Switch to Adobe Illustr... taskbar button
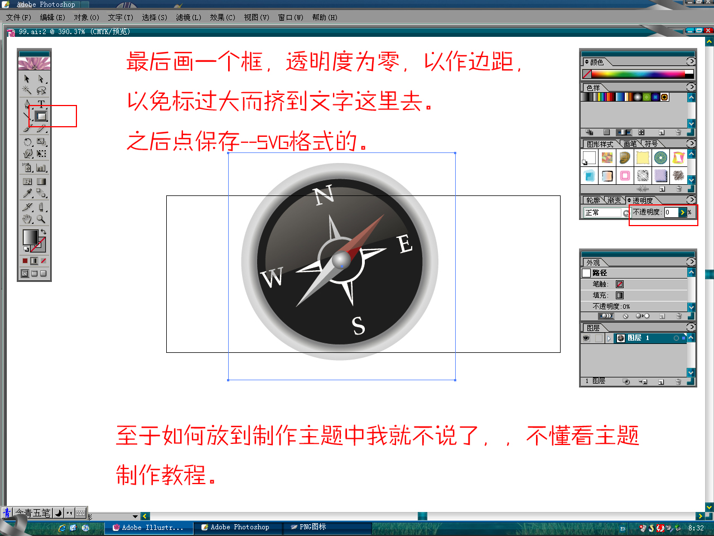Screen dimensions: 714x536 coord(148,528)
